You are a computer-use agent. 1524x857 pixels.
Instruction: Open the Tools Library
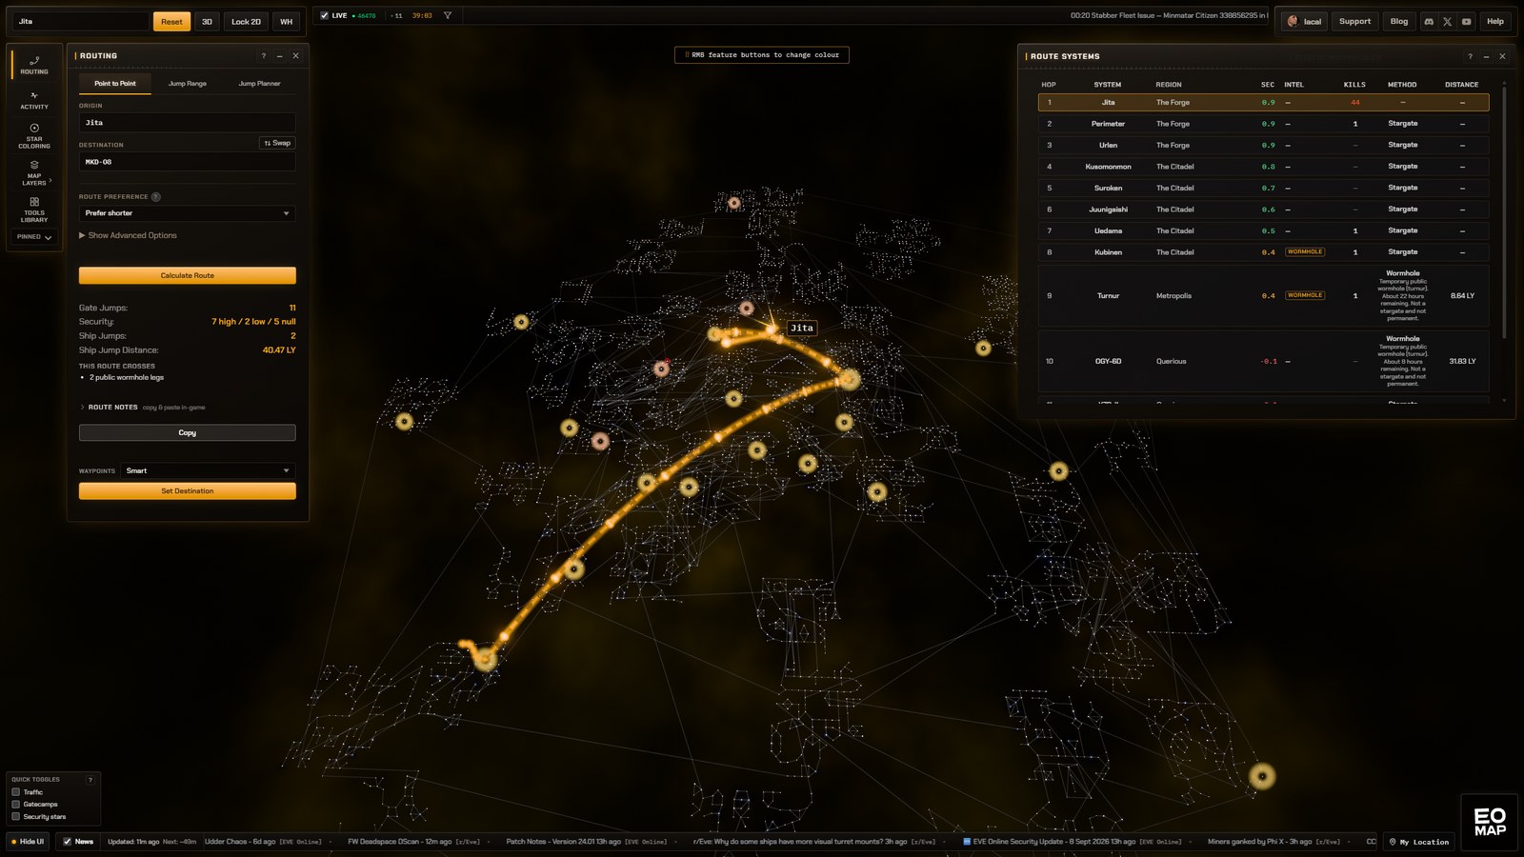[x=34, y=209]
